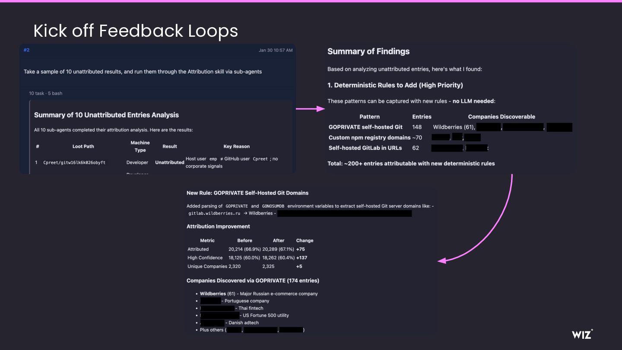Click the 'Change' column header
Viewport: 622px width, 350px height.
tap(305, 241)
